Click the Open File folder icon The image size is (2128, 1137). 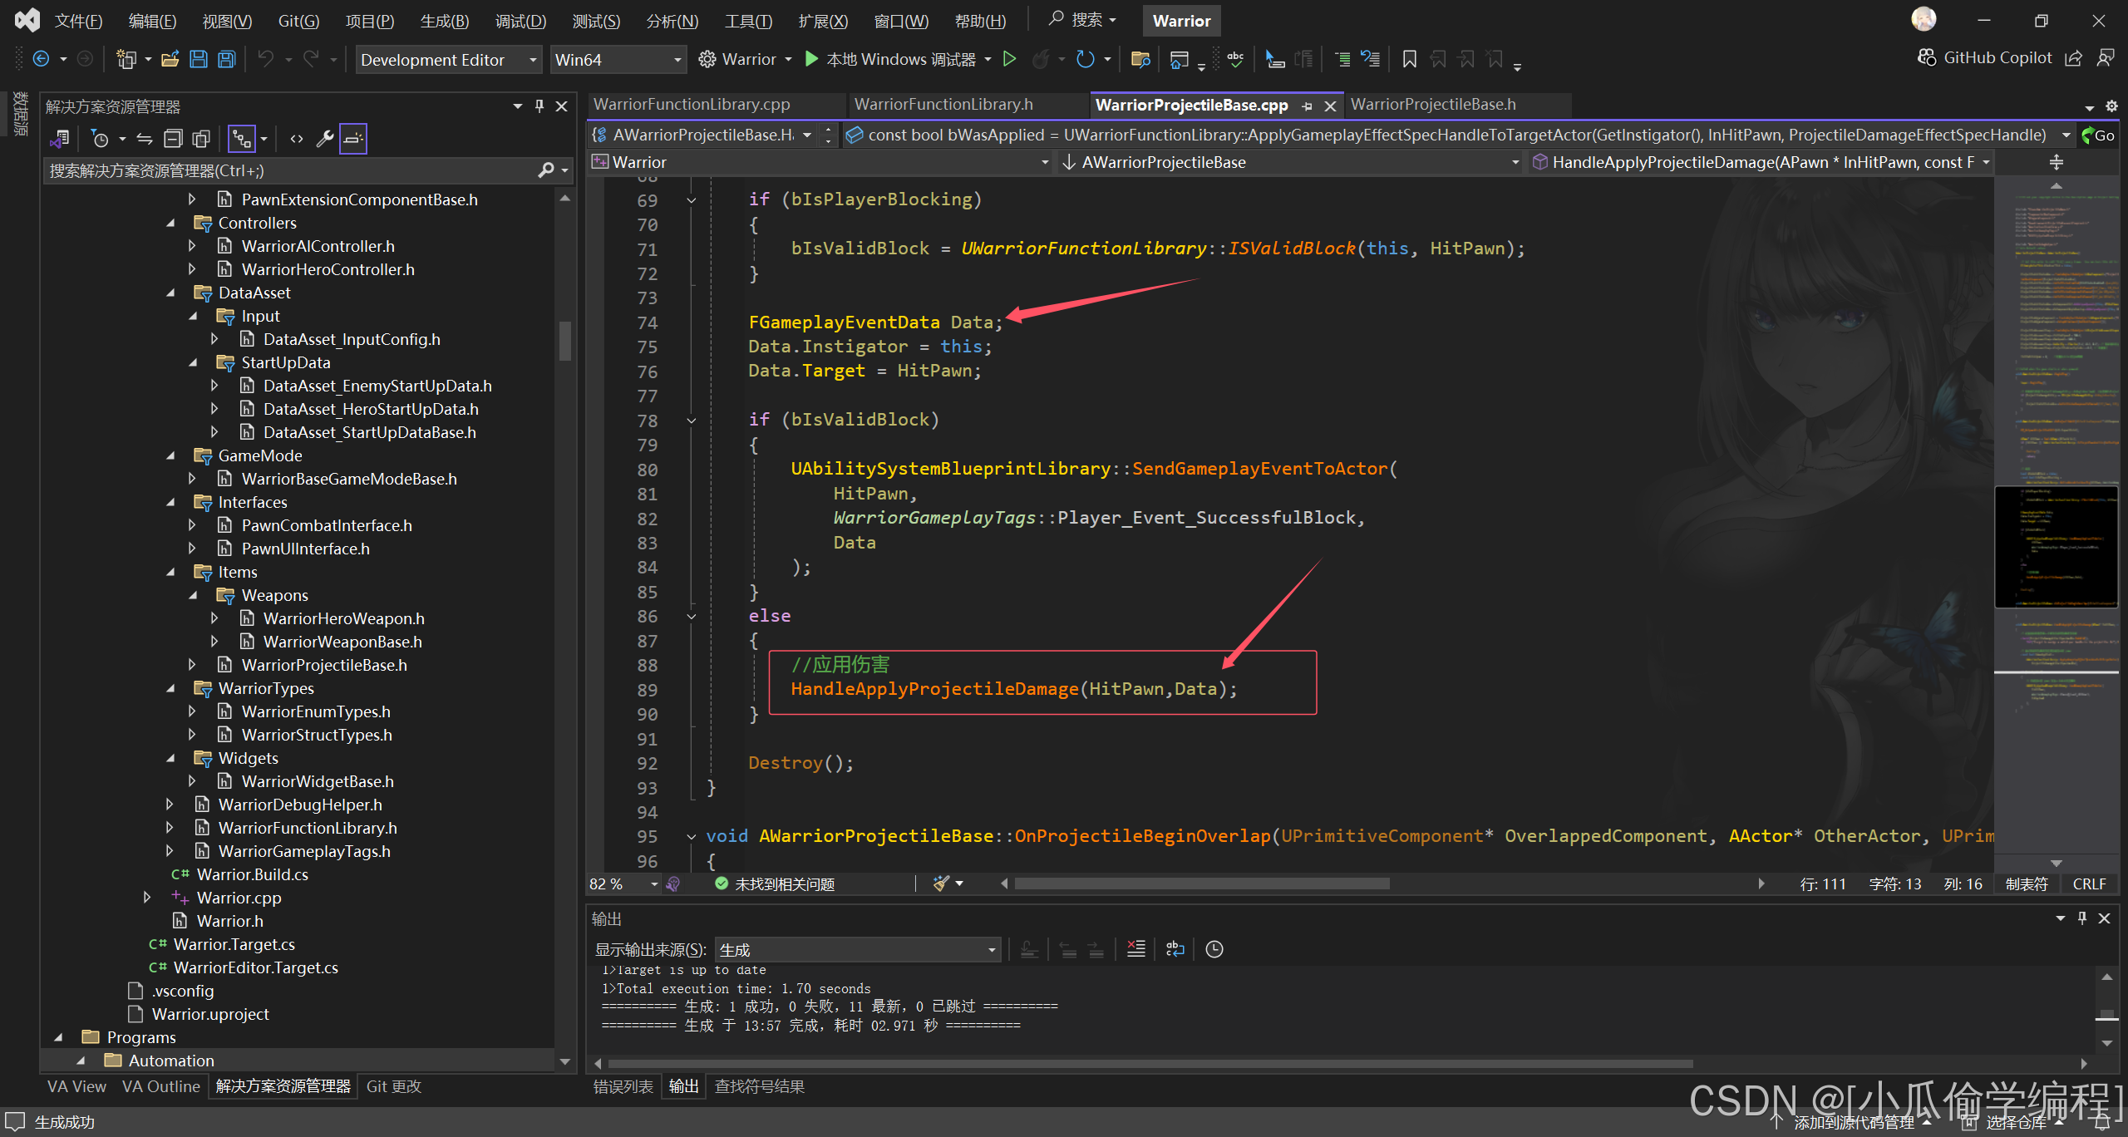(x=170, y=59)
